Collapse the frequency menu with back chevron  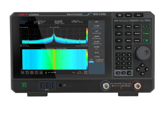point(90,22)
